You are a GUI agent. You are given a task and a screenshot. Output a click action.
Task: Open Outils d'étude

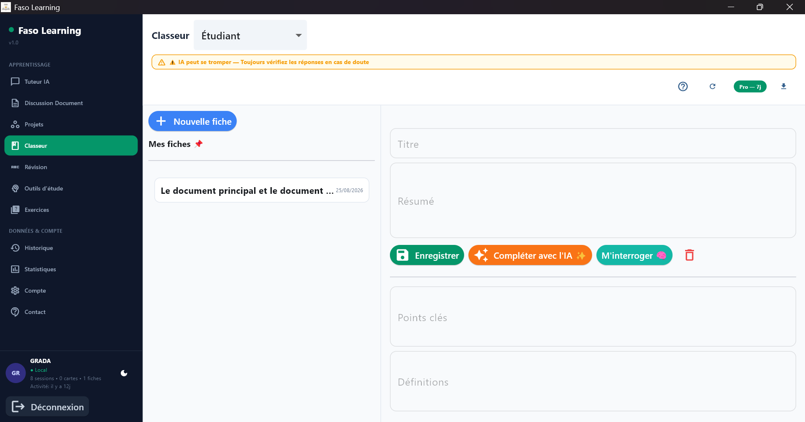tap(71, 188)
